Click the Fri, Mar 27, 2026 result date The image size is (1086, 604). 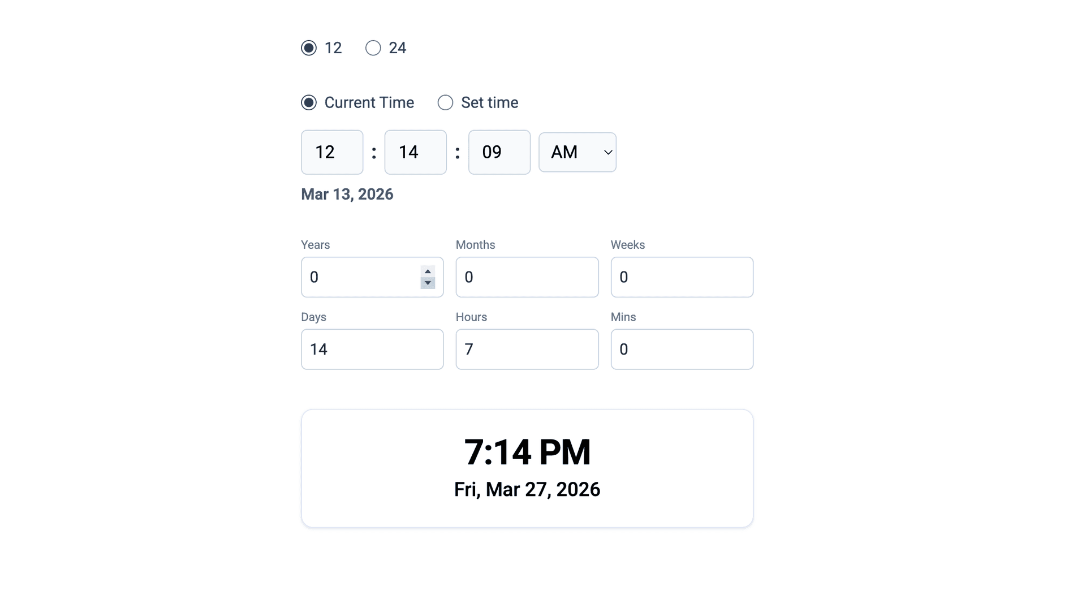click(x=527, y=490)
